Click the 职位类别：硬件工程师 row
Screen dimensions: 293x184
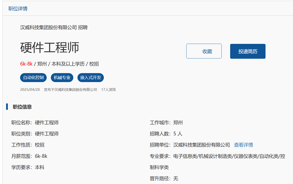point(35,134)
